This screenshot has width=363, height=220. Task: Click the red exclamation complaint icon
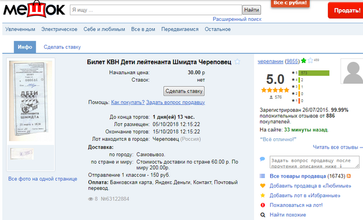tap(263, 205)
